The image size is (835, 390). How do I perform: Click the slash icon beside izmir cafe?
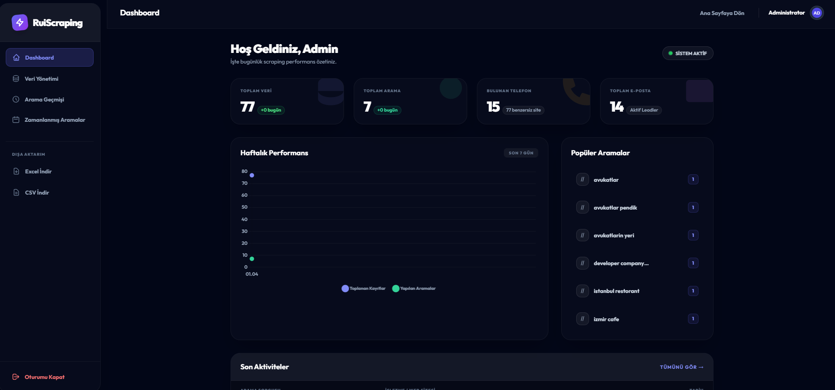582,319
